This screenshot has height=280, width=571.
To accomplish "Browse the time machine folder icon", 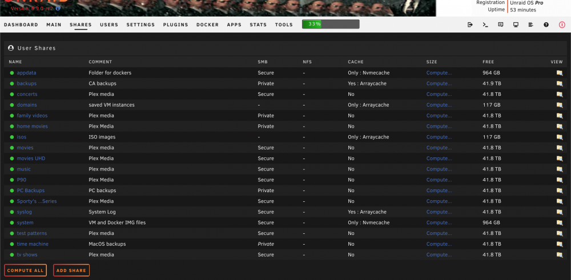I will (x=560, y=244).
